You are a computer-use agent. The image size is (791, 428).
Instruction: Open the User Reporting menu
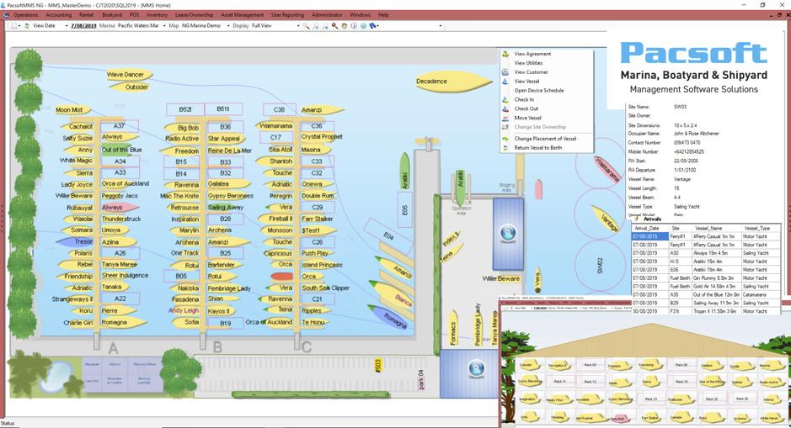click(287, 15)
